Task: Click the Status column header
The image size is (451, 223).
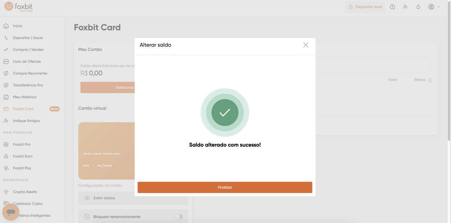Action: [x=420, y=80]
